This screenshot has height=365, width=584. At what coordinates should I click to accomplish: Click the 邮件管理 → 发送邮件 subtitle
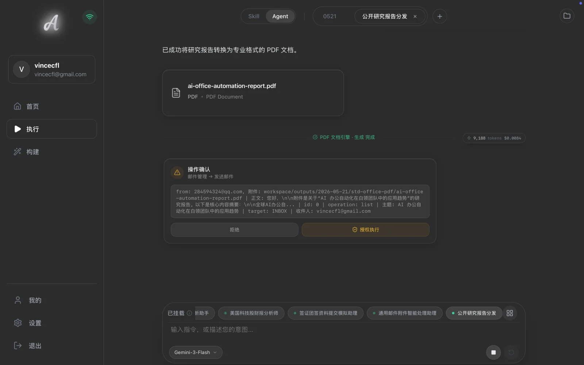210,177
